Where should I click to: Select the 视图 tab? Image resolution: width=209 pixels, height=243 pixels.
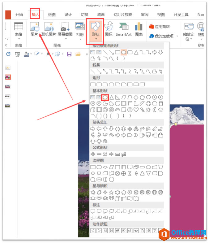click(x=161, y=15)
